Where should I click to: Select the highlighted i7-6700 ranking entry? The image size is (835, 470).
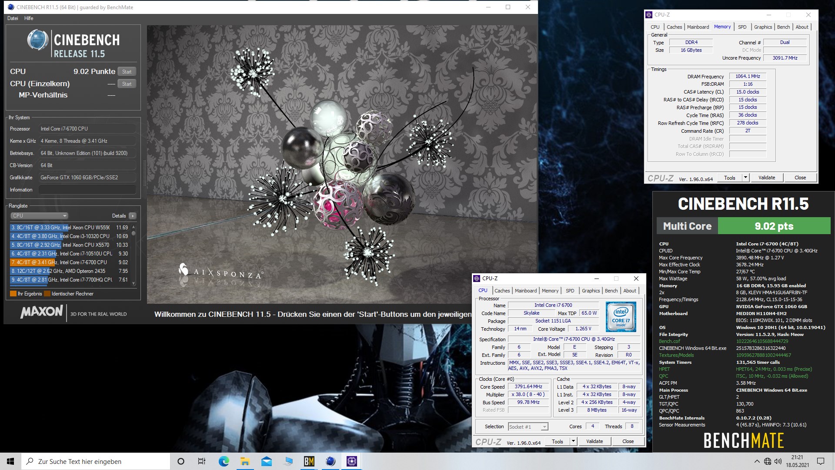(x=70, y=262)
